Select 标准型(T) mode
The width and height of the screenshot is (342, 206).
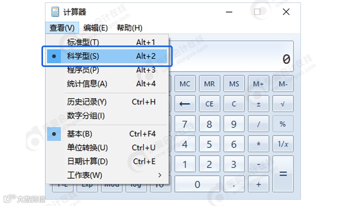click(x=107, y=42)
